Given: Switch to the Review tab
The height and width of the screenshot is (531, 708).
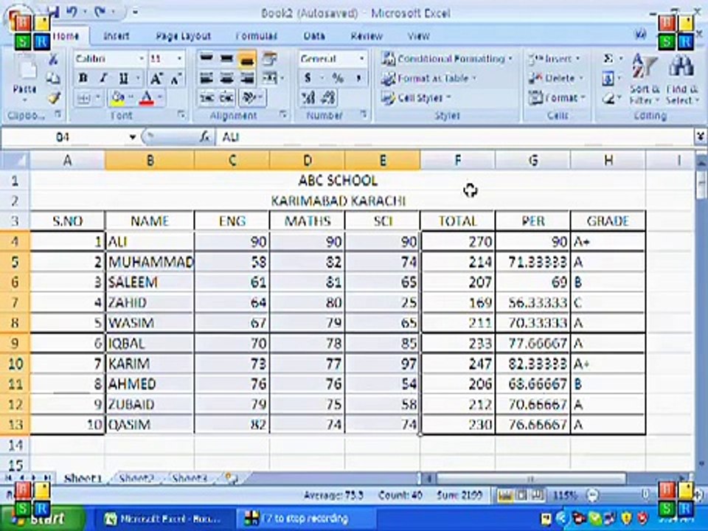Looking at the screenshot, I should coord(367,36).
